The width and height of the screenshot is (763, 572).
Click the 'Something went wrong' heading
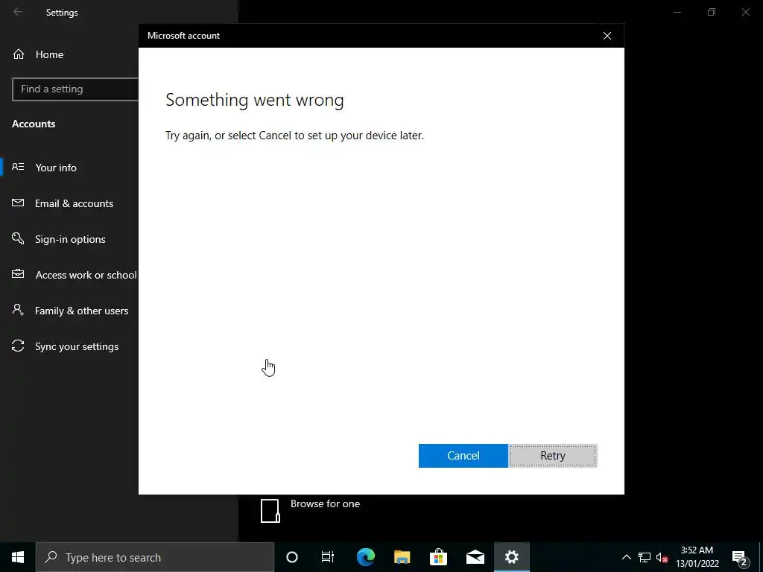pos(255,100)
